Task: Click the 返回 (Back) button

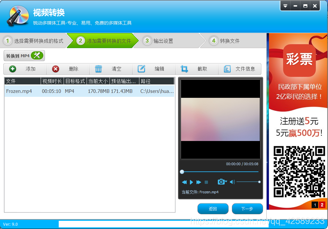Action: click(x=213, y=209)
